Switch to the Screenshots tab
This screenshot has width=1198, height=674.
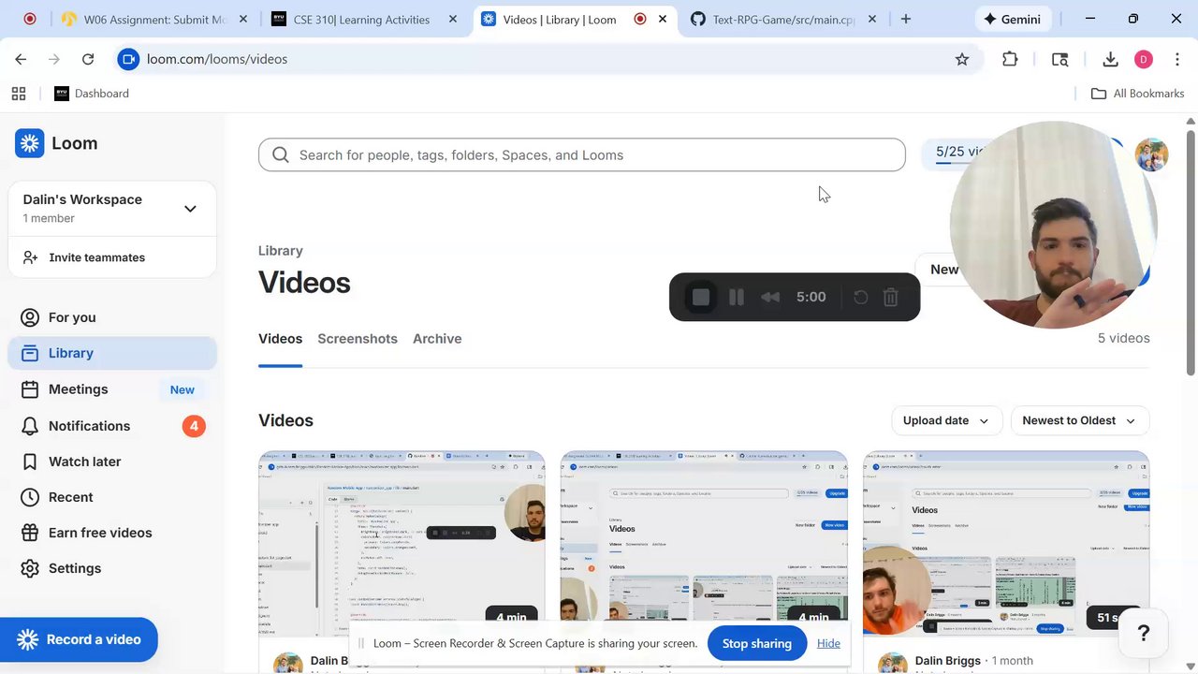(358, 339)
